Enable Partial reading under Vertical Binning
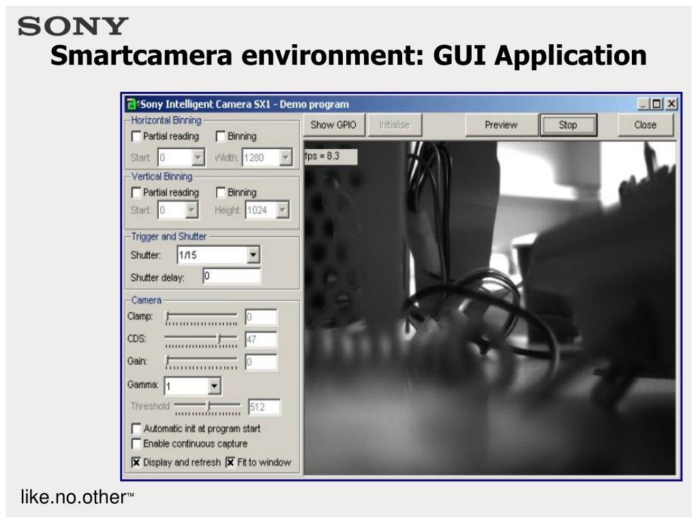Viewport: 698px width, 523px height. click(136, 193)
